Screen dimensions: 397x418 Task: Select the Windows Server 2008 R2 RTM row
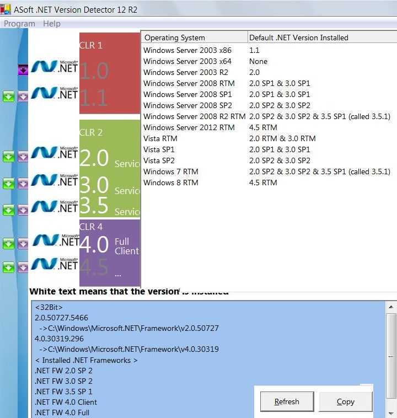coord(269,116)
